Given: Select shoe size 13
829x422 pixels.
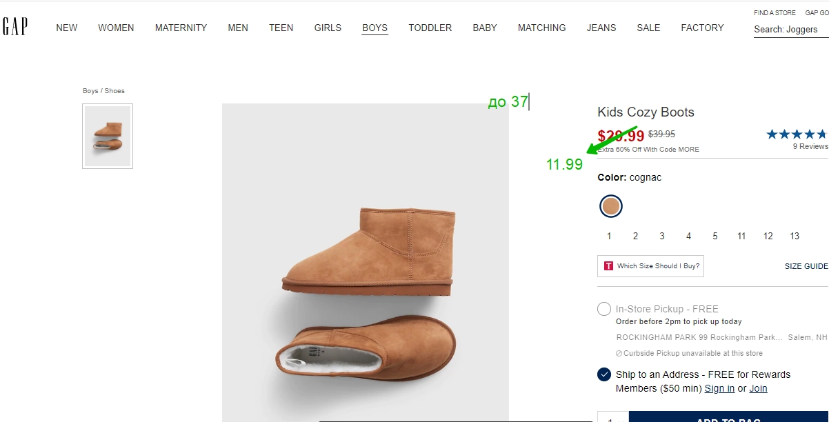Looking at the screenshot, I should (795, 237).
